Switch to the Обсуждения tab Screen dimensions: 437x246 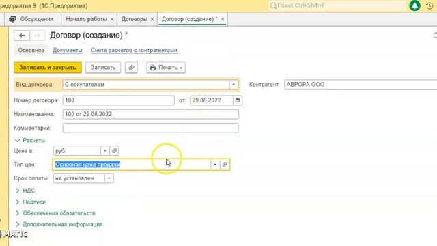33,19
